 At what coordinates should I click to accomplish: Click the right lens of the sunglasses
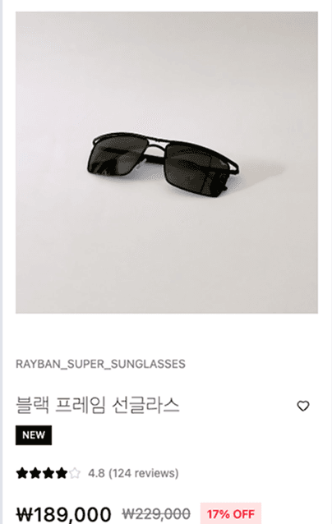click(x=197, y=171)
